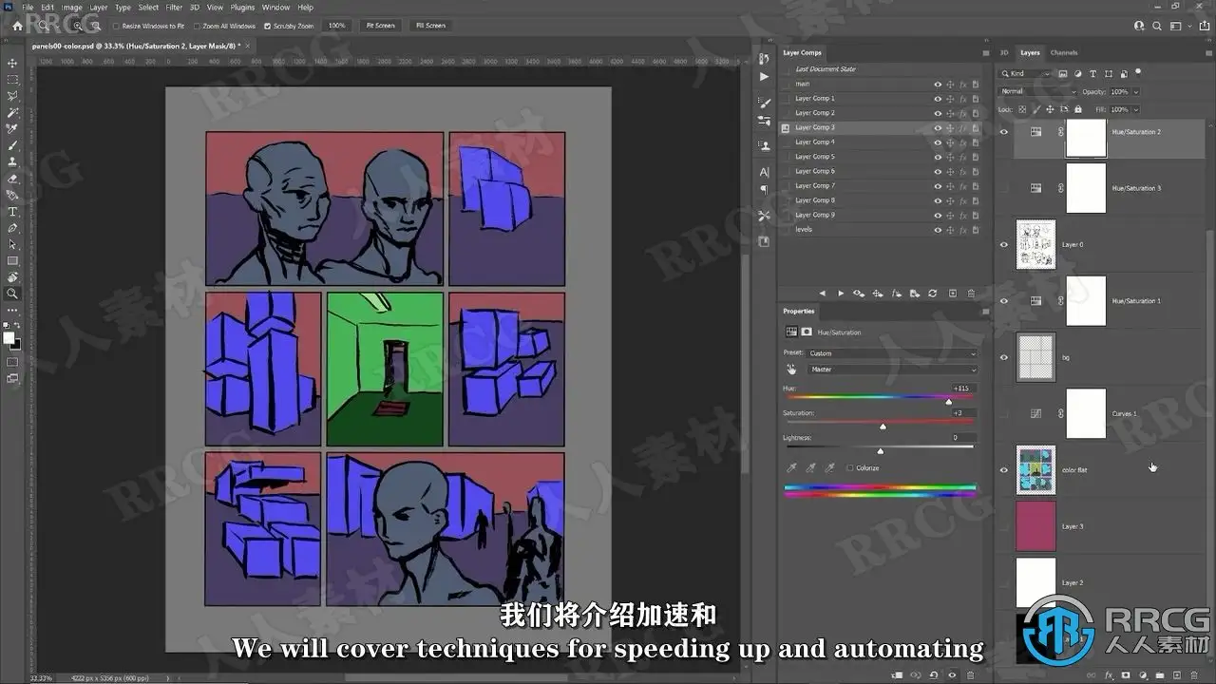1216x684 pixels.
Task: Click the Home icon in options bar
Action: pos(17,26)
